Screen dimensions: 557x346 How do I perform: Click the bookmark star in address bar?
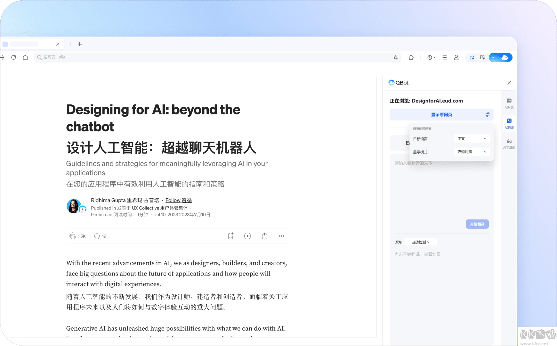pos(396,58)
